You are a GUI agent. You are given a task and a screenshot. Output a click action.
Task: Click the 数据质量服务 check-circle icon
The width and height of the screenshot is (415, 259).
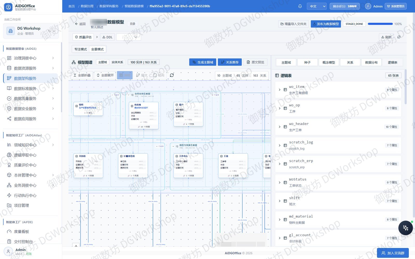click(9, 98)
